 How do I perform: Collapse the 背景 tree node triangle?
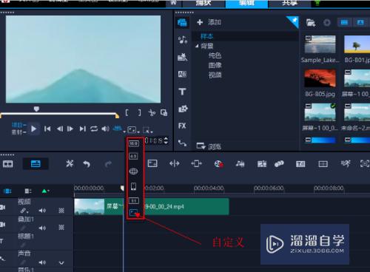pos(197,46)
